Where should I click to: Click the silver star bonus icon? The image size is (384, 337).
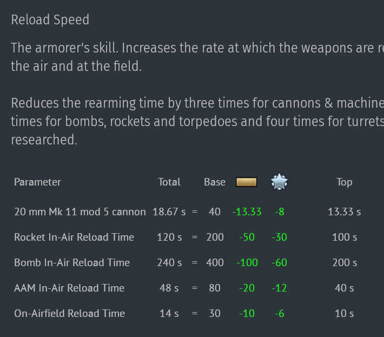coord(279,182)
